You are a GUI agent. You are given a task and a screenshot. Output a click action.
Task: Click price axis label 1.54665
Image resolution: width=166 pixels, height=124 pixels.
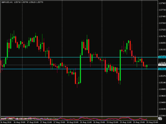click(162, 96)
